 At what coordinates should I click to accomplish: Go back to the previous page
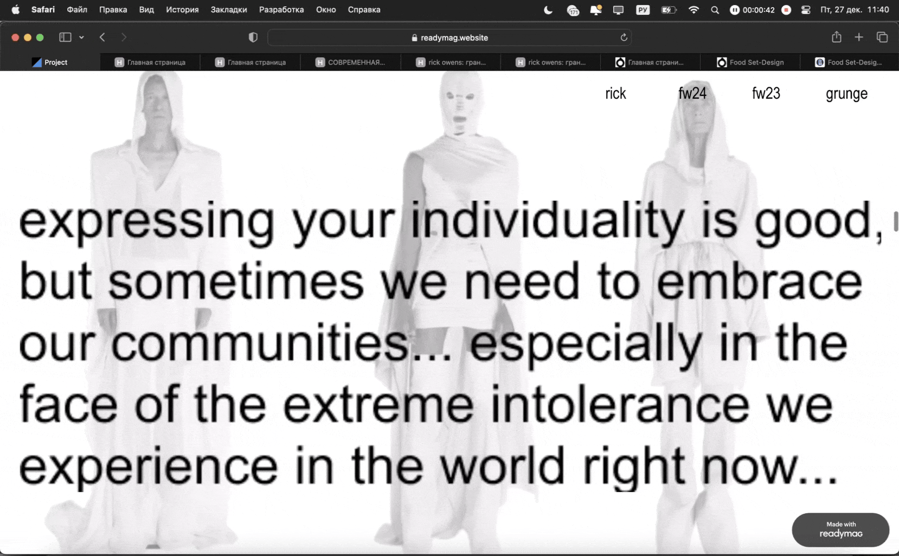coord(102,37)
